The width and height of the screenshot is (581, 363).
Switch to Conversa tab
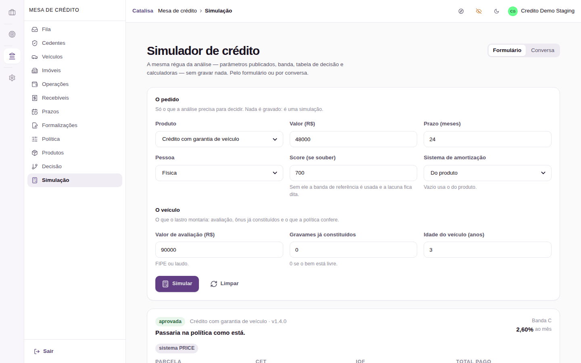coord(543,50)
